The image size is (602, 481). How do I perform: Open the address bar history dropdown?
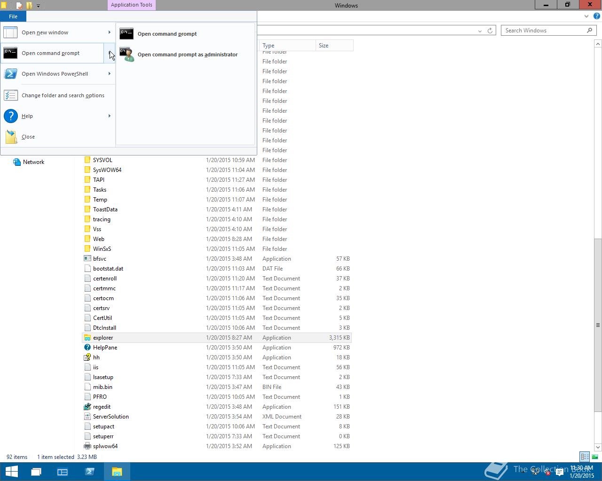(480, 31)
